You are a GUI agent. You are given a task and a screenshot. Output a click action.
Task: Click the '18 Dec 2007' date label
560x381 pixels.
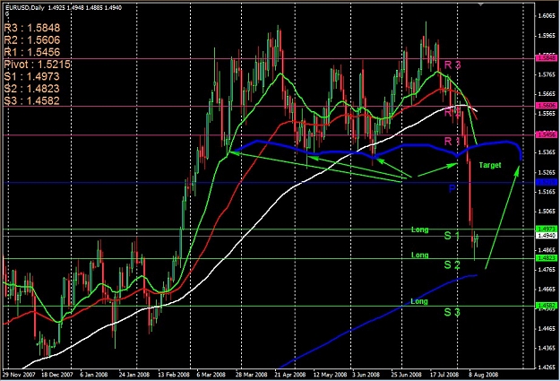coord(57,375)
